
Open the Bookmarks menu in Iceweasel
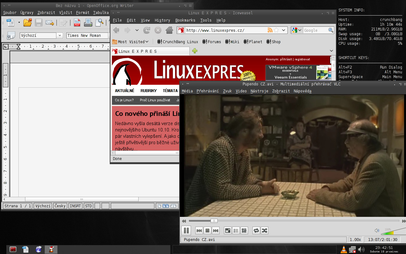tap(185, 20)
